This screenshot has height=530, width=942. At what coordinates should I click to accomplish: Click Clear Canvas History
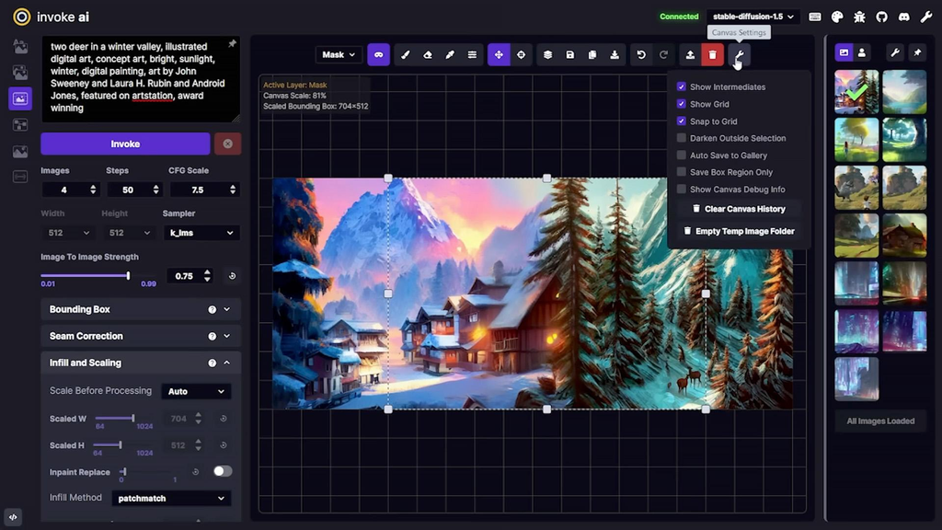pos(739,209)
